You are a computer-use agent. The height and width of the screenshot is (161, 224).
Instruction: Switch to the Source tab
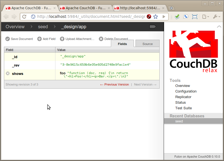point(147,43)
